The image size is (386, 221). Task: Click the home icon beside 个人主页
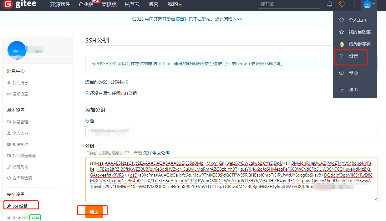[342, 20]
